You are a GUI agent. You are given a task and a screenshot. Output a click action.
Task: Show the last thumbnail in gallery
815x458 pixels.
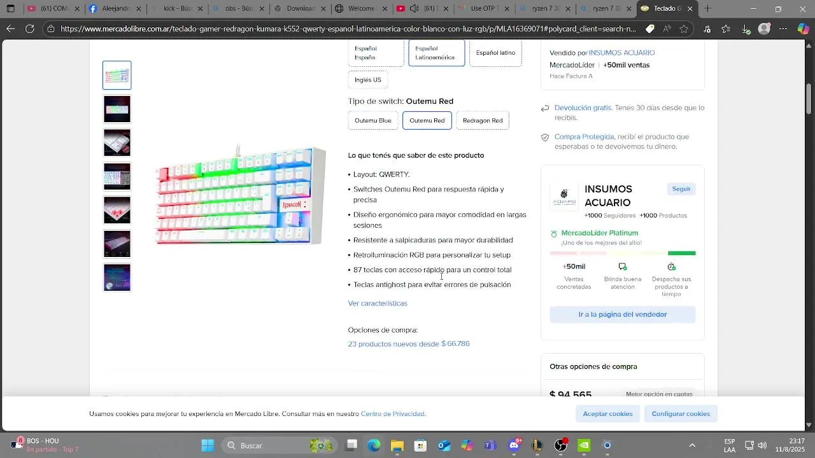point(117,277)
